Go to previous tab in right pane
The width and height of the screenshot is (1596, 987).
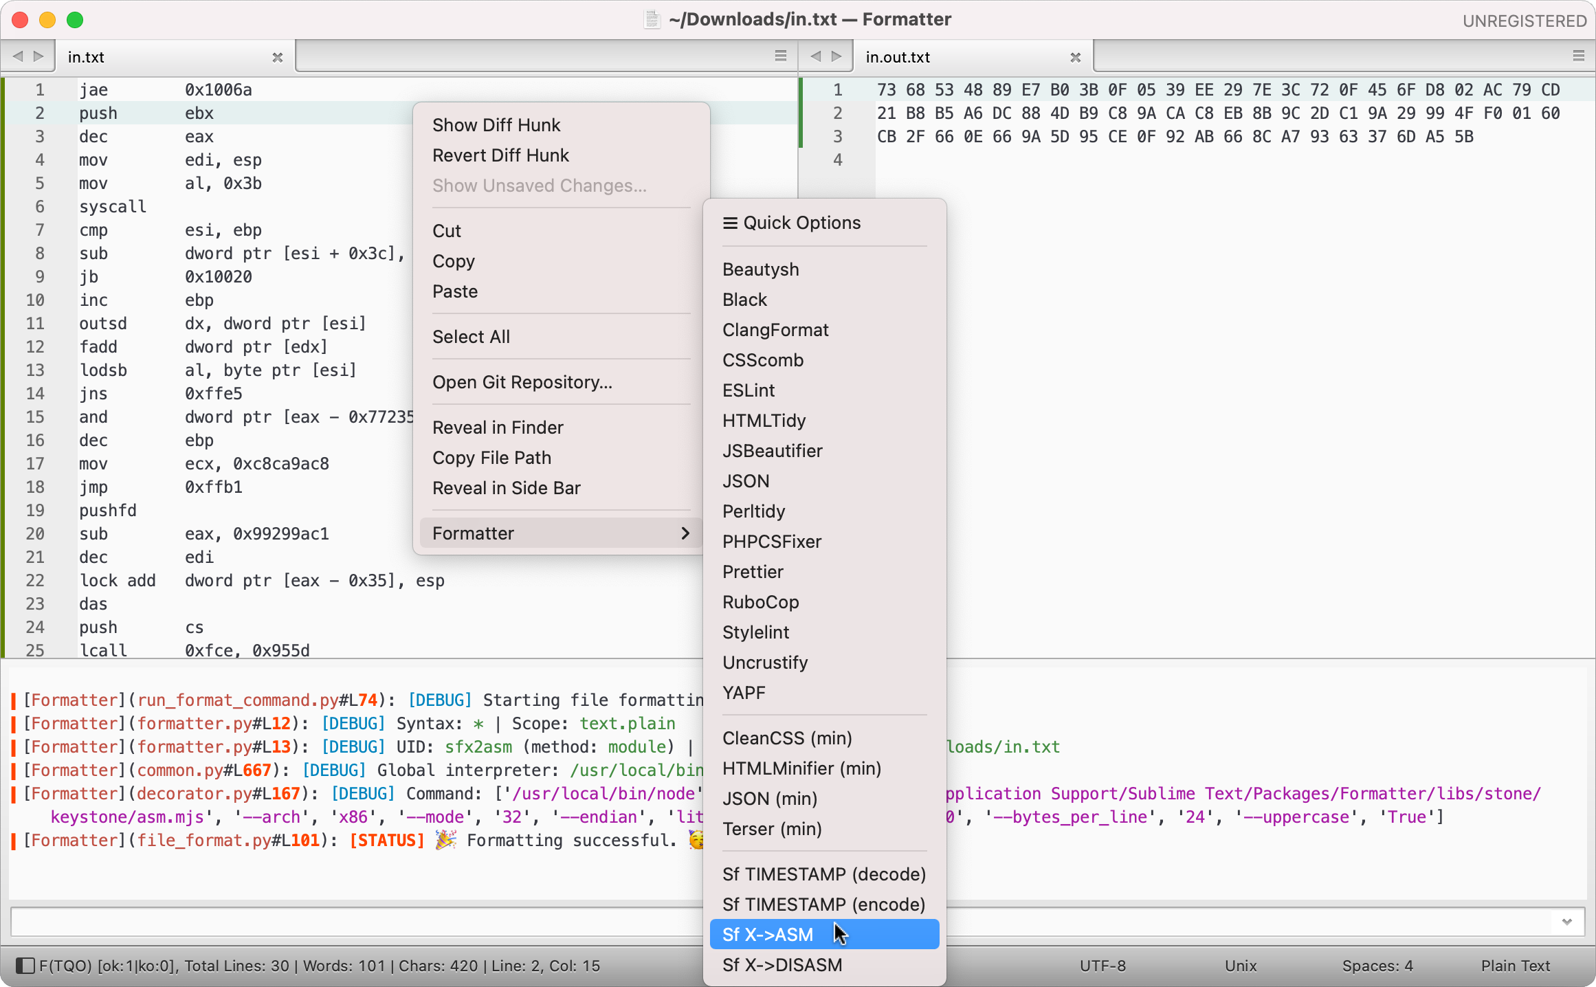click(x=816, y=56)
